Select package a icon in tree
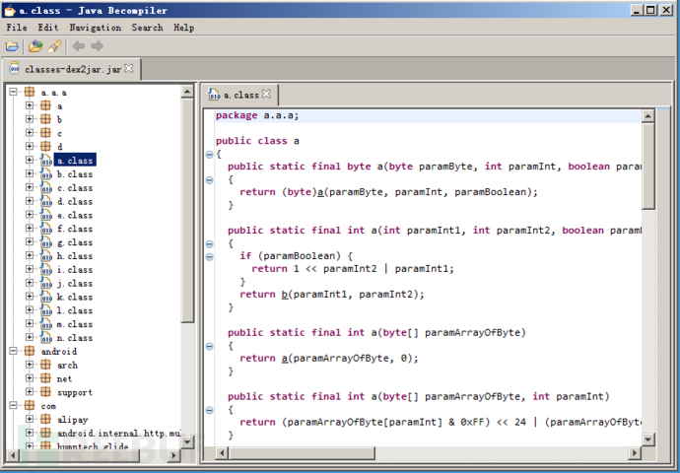Viewport: 680px width, 473px height. [x=45, y=105]
